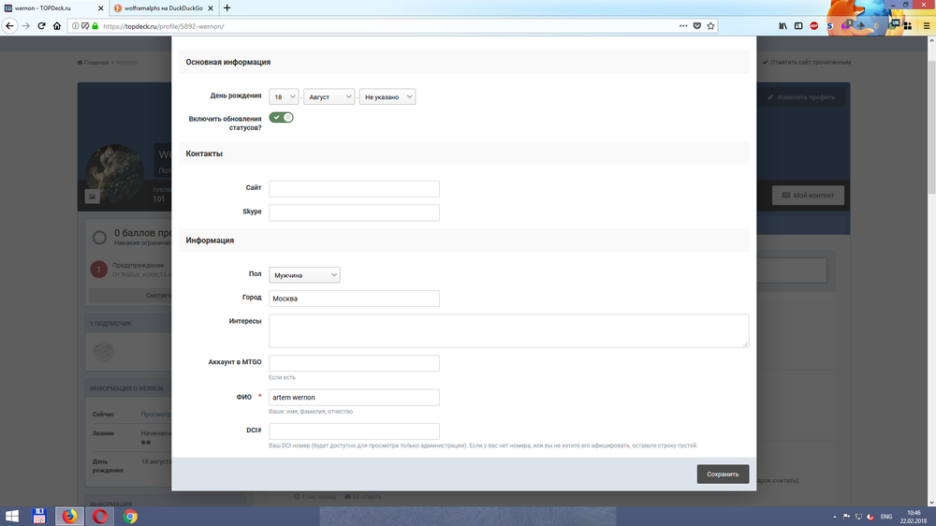Save page to Pocket
Viewport: 936px width, 526px height.
click(695, 26)
